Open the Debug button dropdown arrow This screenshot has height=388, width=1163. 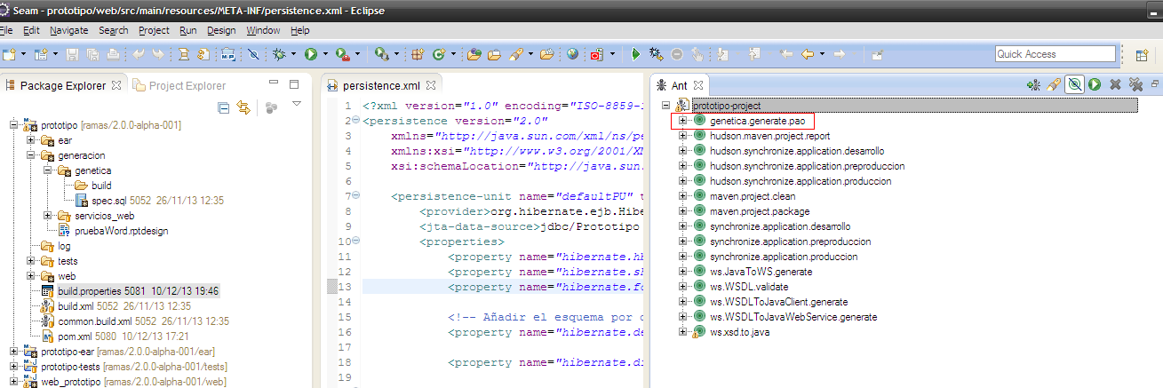click(293, 54)
